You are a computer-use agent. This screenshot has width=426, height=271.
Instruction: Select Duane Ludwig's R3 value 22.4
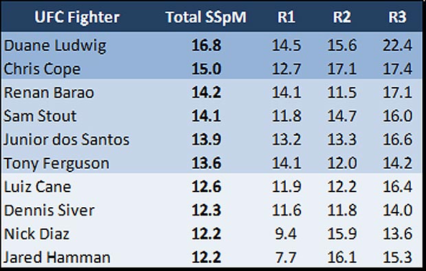[397, 45]
